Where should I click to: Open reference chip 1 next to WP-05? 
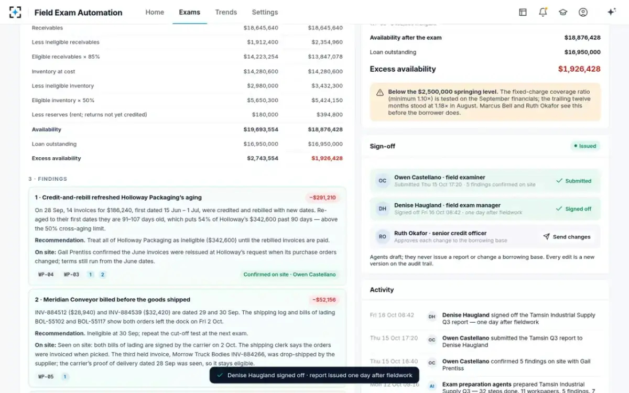tap(65, 376)
